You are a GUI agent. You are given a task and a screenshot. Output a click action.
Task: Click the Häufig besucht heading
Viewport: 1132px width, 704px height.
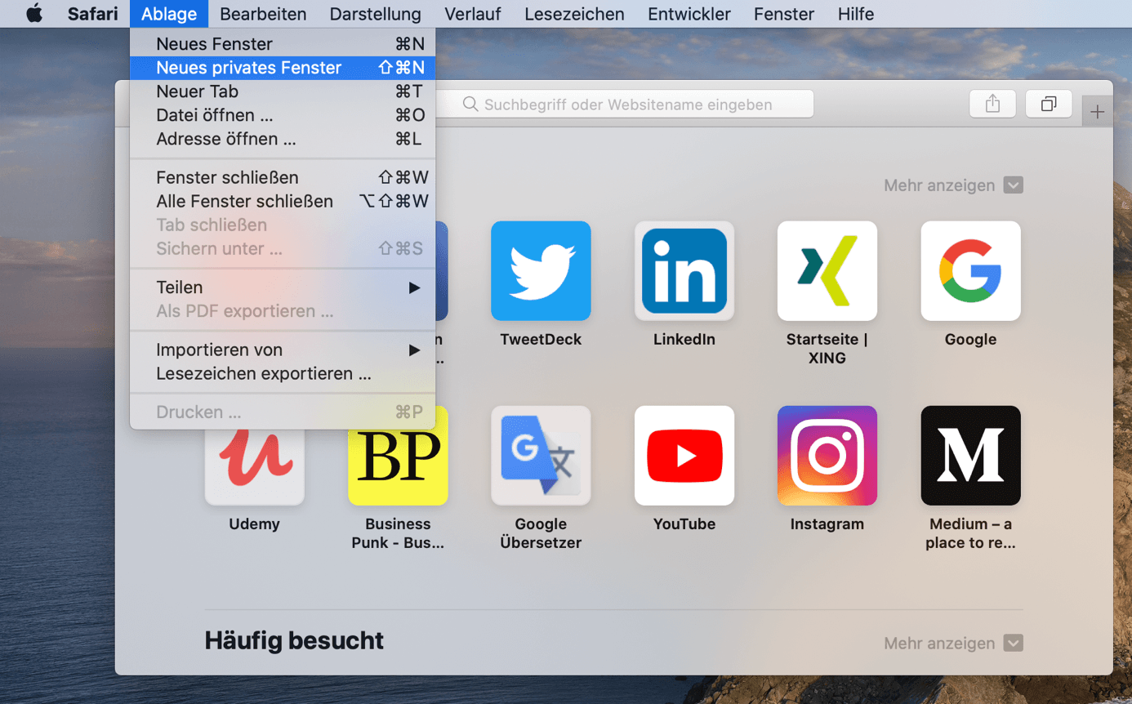coord(294,640)
